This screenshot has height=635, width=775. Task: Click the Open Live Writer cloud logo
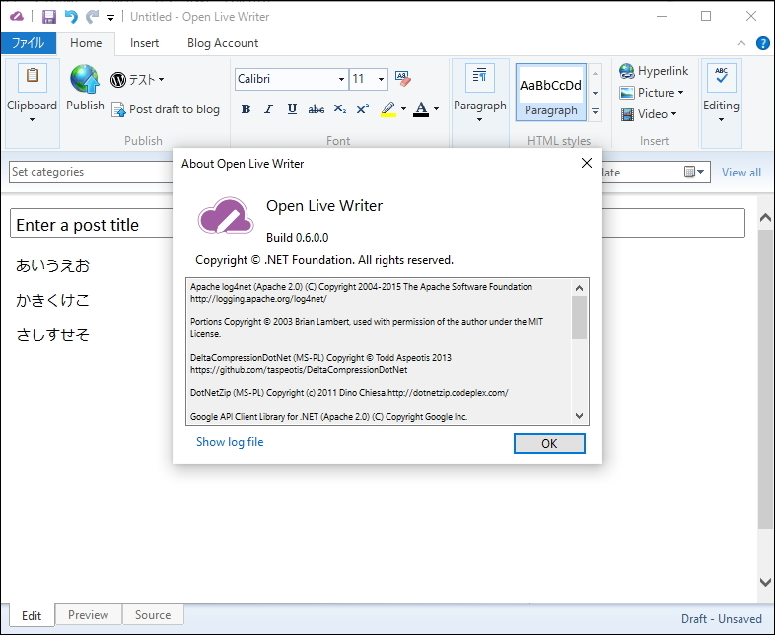click(x=226, y=215)
